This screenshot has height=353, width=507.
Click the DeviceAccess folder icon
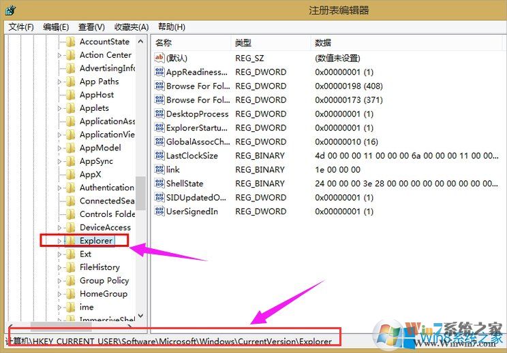[70, 227]
